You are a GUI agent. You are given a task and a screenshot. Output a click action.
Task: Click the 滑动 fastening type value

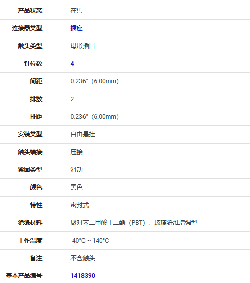(76, 170)
